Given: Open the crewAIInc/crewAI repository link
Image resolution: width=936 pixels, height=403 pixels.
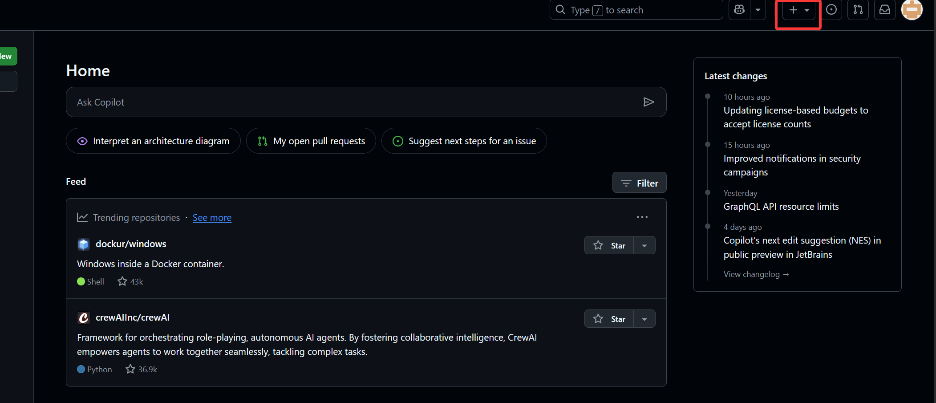Looking at the screenshot, I should click(133, 317).
